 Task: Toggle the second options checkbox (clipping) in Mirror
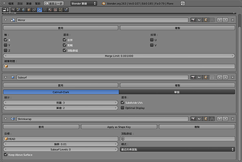pyautogui.click(x=65, y=45)
